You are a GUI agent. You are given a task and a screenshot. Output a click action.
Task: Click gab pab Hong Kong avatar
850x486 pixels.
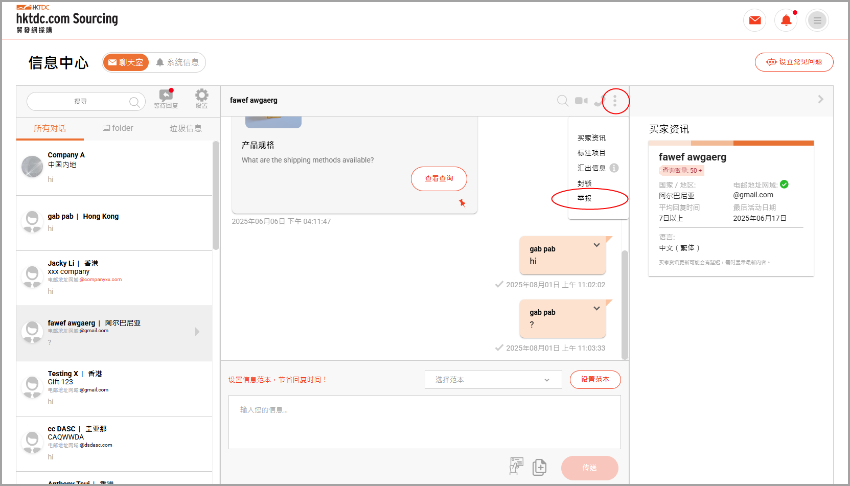pos(32,222)
